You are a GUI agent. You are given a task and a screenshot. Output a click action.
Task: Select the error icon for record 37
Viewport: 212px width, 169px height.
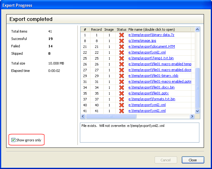(x=122, y=99)
